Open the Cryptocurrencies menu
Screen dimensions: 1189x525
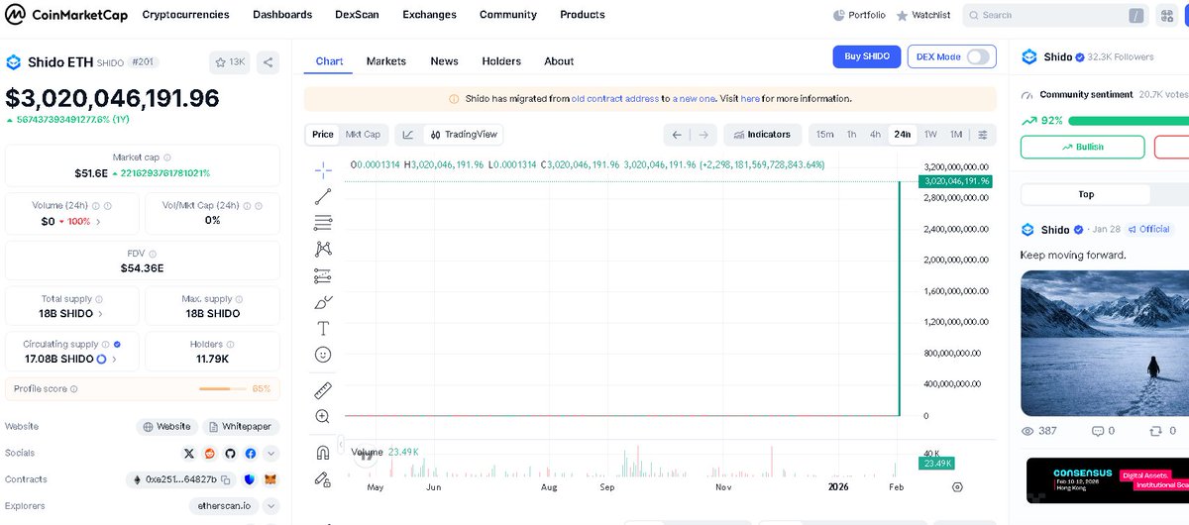[x=185, y=15]
